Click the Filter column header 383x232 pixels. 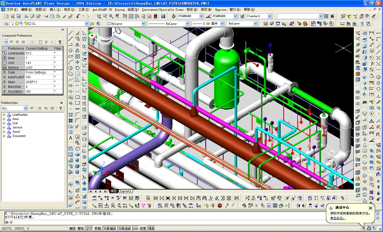(58, 49)
